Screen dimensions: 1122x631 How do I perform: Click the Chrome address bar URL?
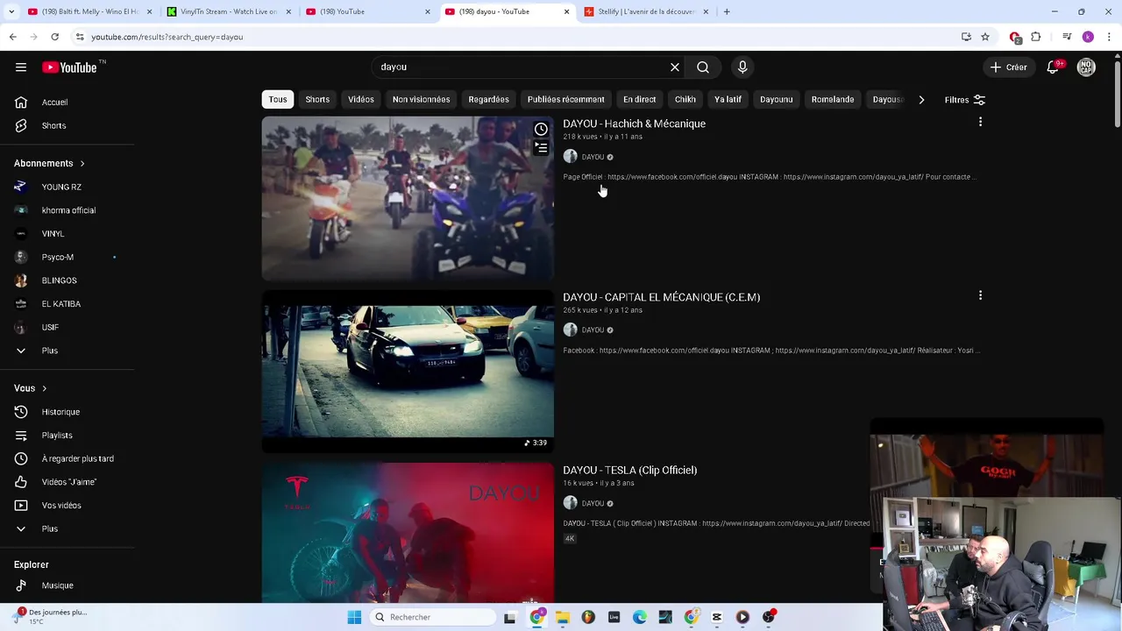tap(167, 37)
